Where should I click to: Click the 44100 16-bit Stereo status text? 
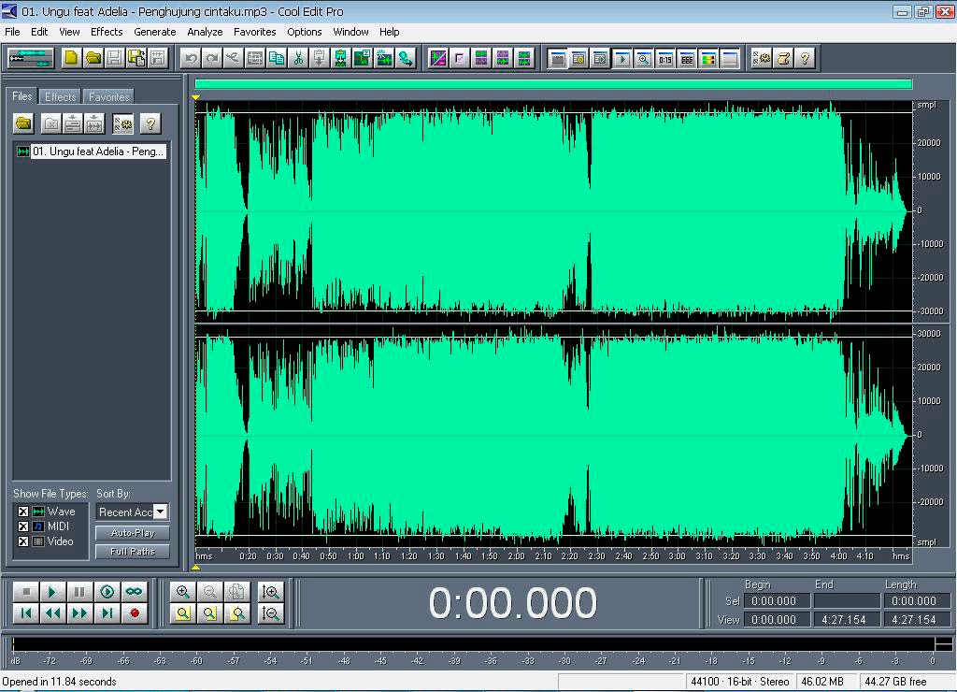[x=739, y=682]
